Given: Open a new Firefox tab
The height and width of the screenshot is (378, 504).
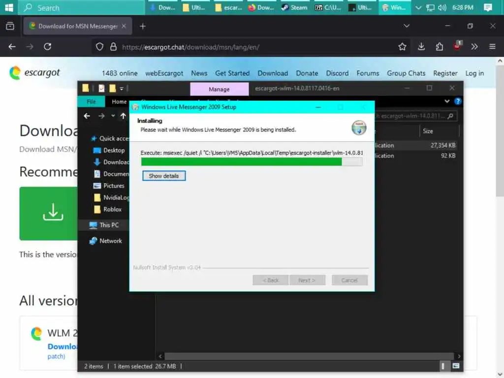Looking at the screenshot, I should [x=143, y=27].
